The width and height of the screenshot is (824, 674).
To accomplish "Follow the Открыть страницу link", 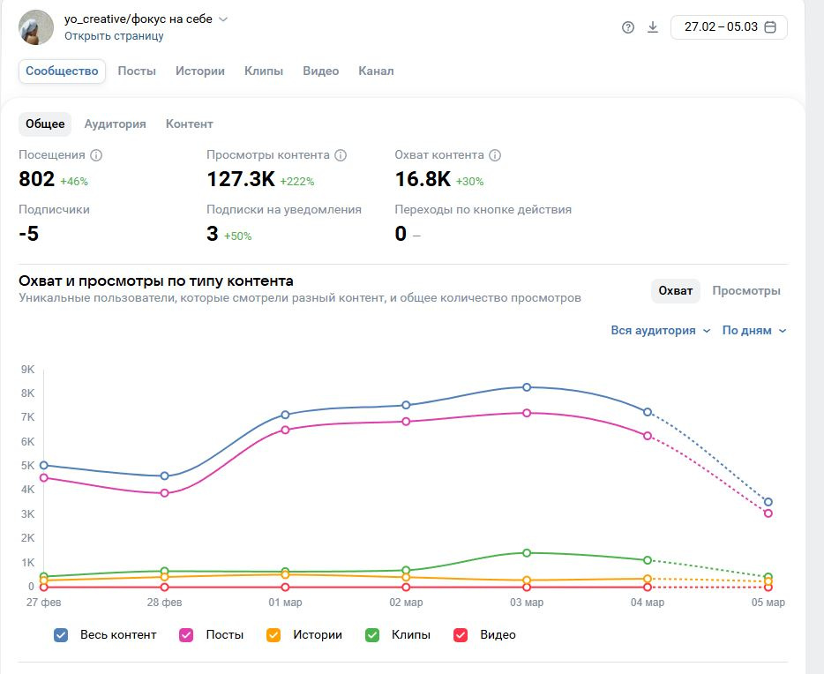I will (114, 36).
